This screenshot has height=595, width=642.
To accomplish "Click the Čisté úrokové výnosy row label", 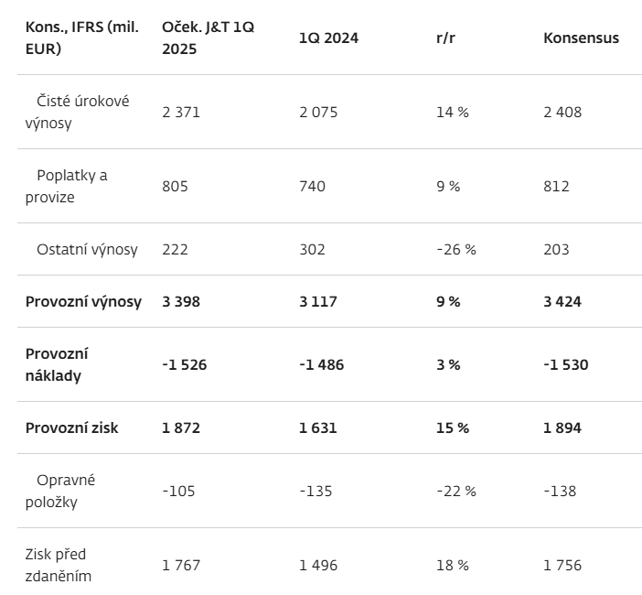I will tap(78, 112).
